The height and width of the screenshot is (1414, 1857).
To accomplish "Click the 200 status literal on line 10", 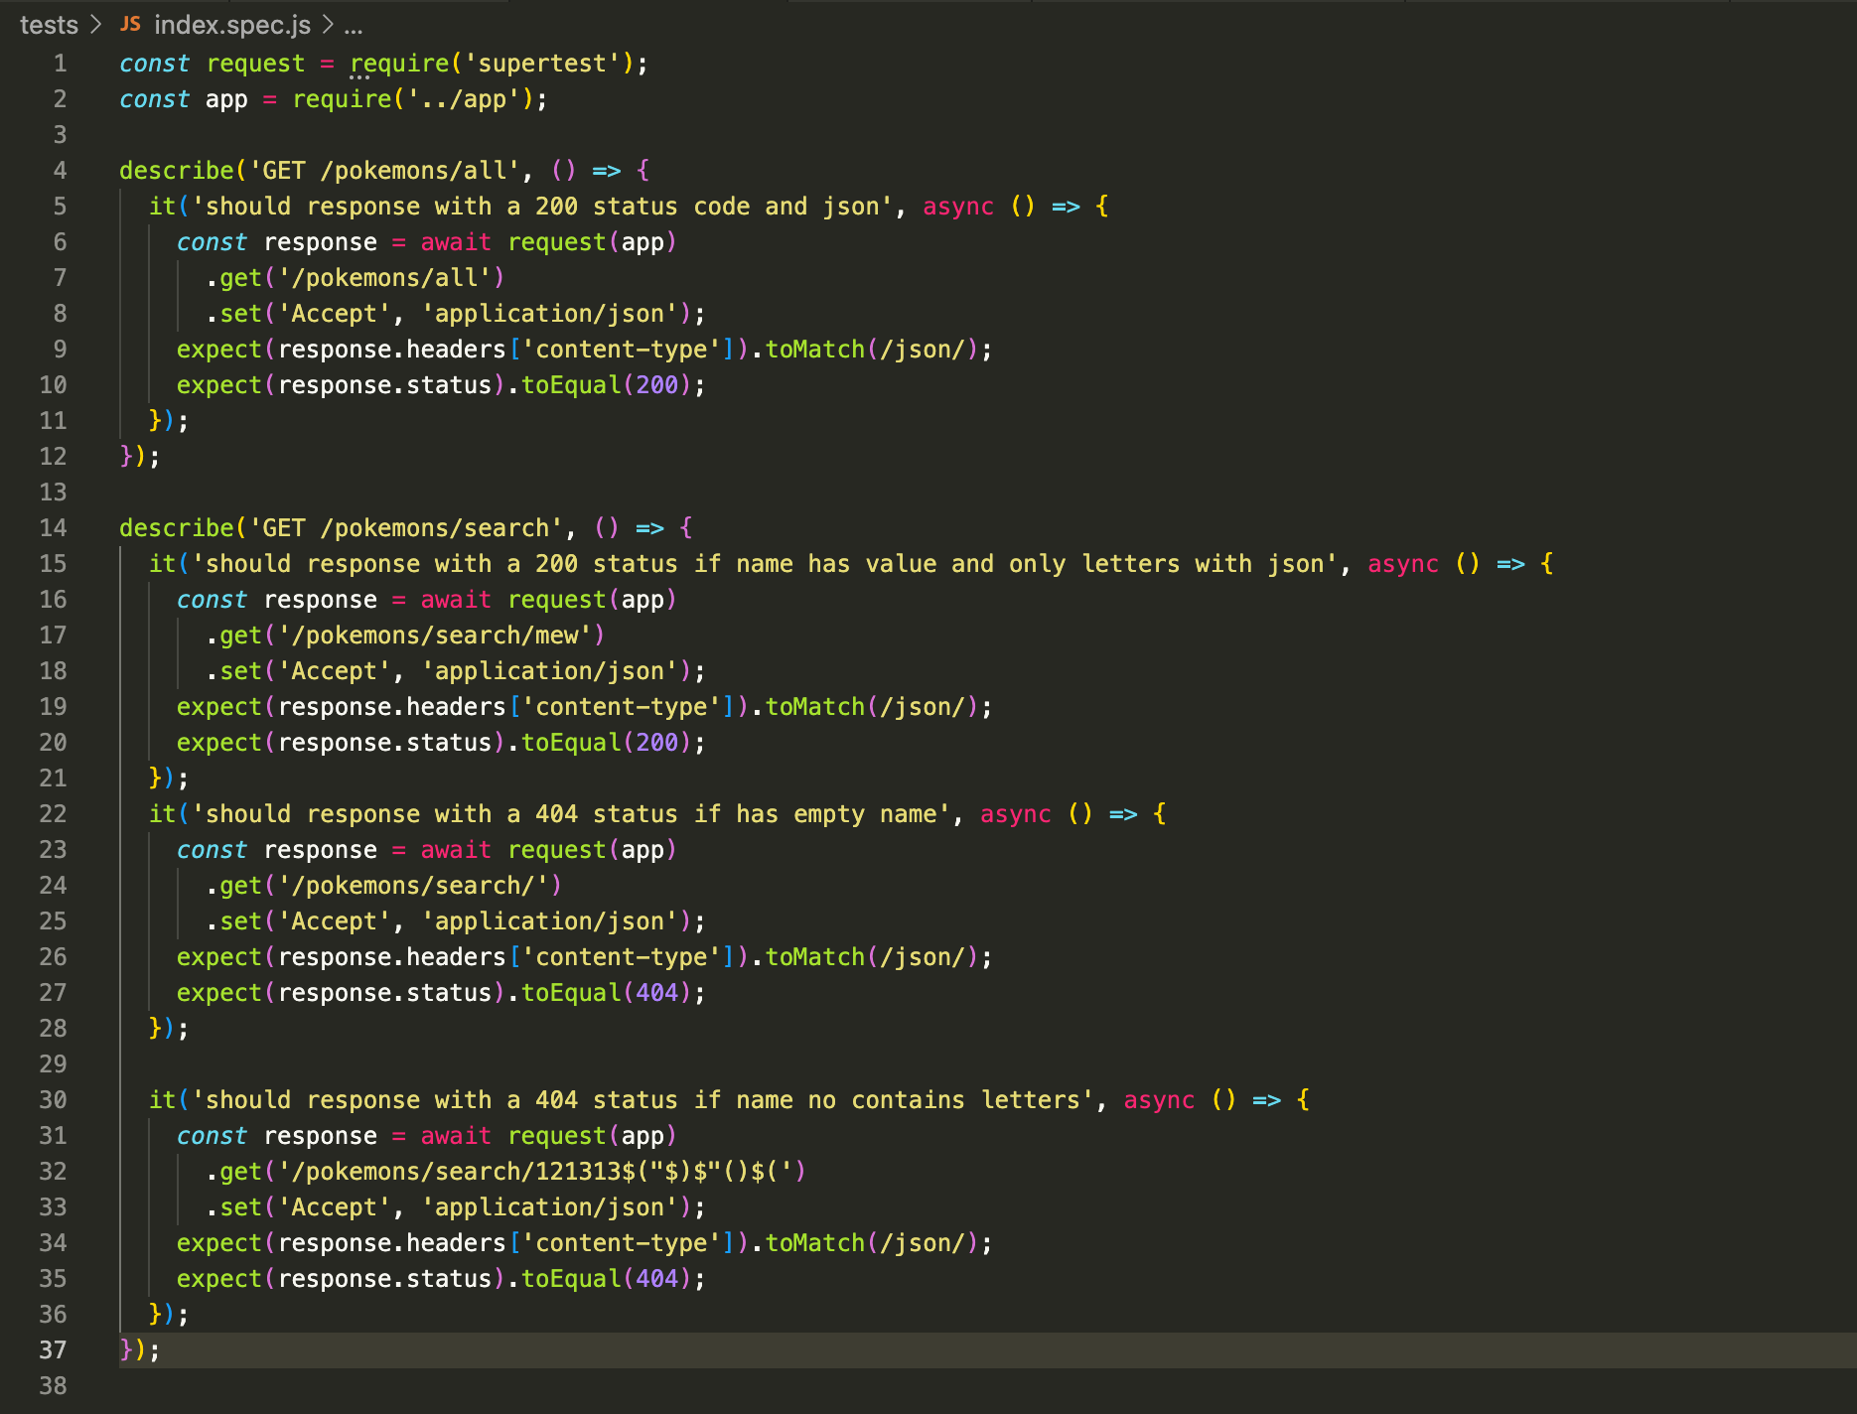I will (655, 384).
